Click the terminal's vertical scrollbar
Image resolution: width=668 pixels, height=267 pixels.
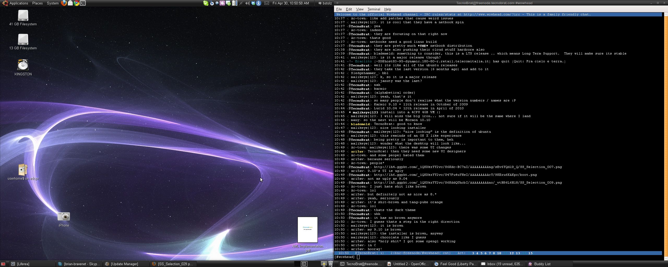coord(665,130)
